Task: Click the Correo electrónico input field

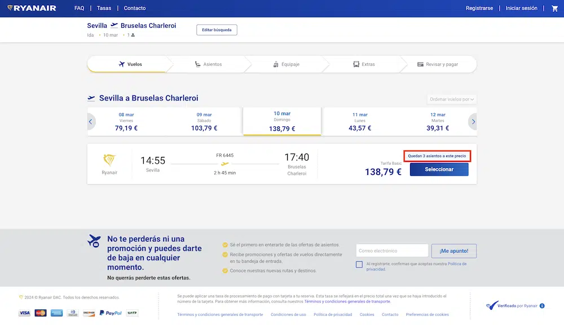Action: [392, 251]
